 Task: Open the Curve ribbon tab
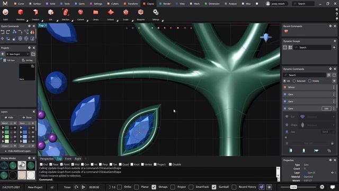[x=19, y=4]
